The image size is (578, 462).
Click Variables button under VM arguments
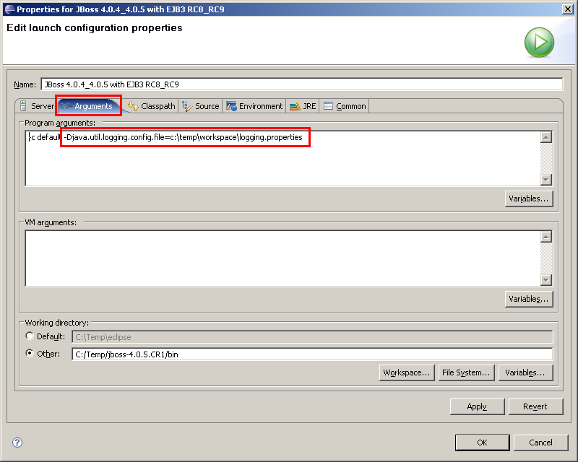(x=529, y=299)
